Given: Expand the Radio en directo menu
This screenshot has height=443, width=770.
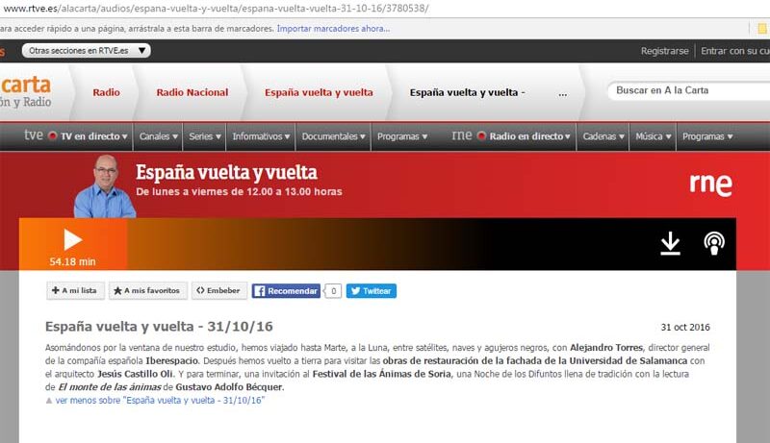Looking at the screenshot, I should click(529, 136).
